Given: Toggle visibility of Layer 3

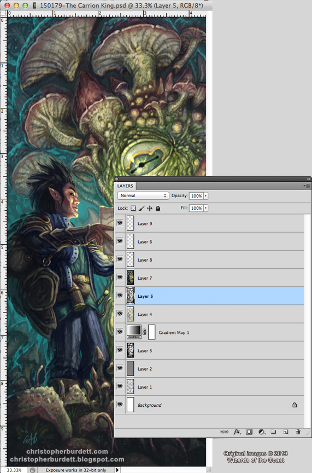Looking at the screenshot, I should 120,350.
